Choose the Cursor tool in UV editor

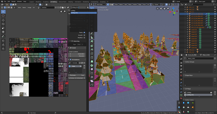point(3,16)
